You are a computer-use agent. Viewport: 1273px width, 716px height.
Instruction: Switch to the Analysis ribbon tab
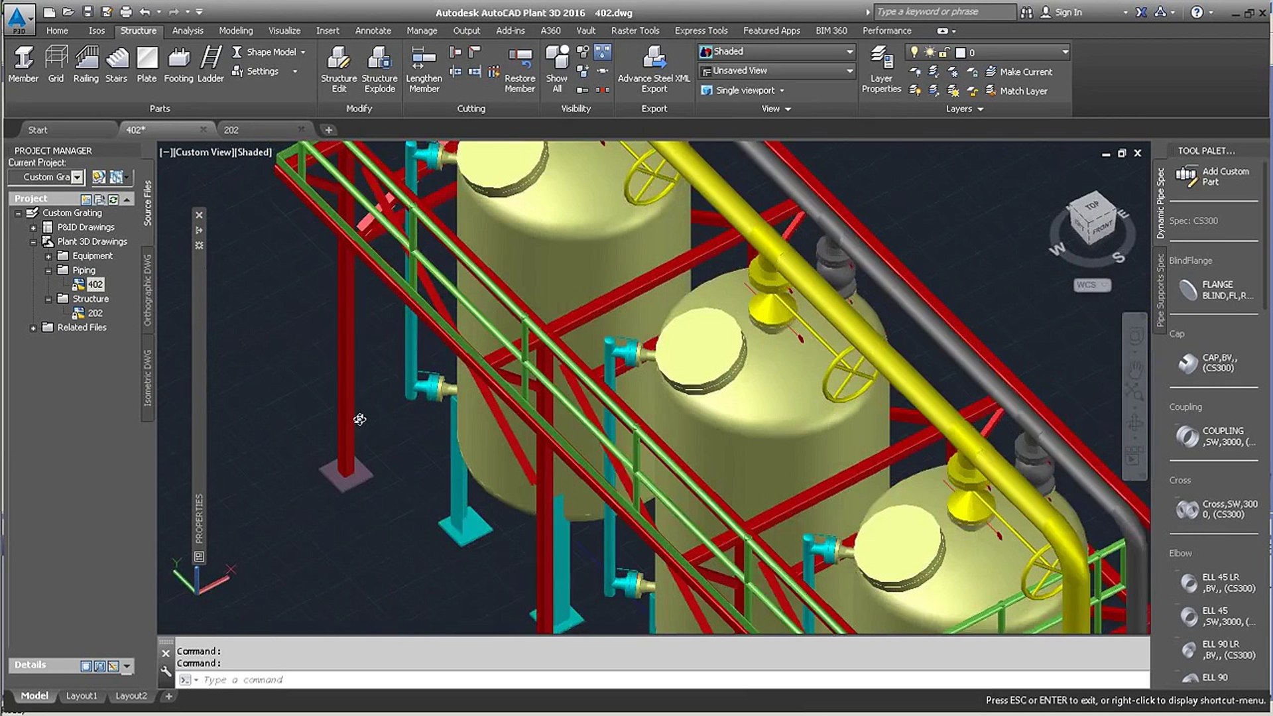(x=188, y=30)
